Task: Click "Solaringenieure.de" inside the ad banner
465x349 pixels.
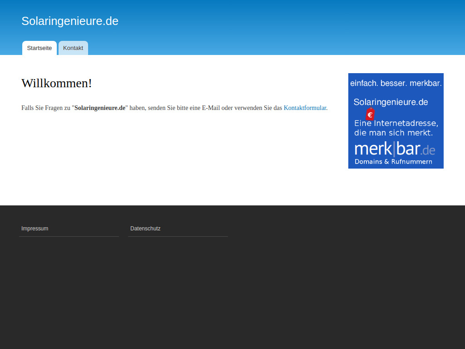Action: [x=391, y=102]
